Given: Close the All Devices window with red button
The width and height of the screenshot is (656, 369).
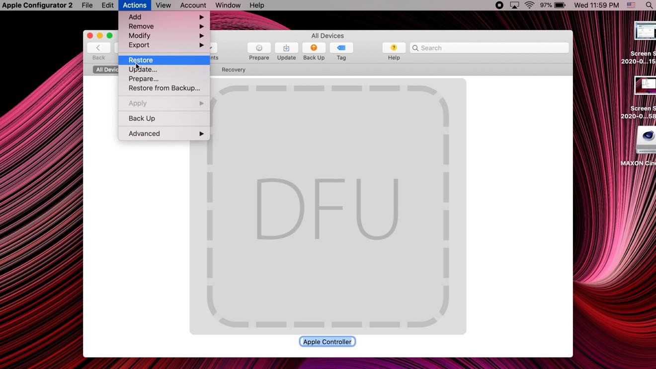Looking at the screenshot, I should click(90, 36).
